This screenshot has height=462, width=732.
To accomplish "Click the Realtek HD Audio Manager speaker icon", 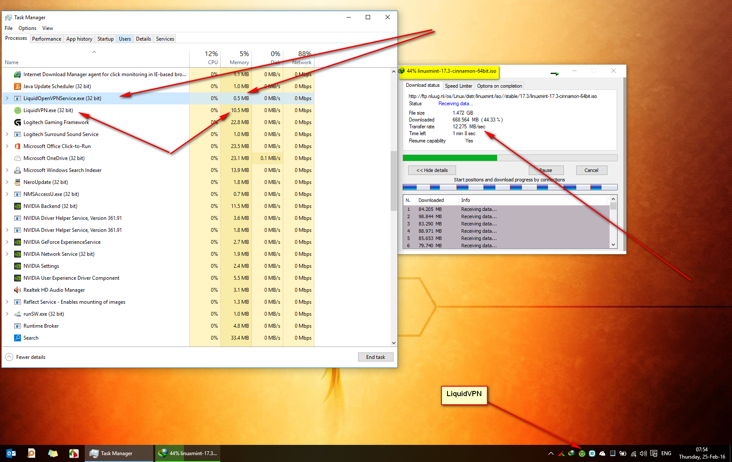I will pyautogui.click(x=18, y=290).
